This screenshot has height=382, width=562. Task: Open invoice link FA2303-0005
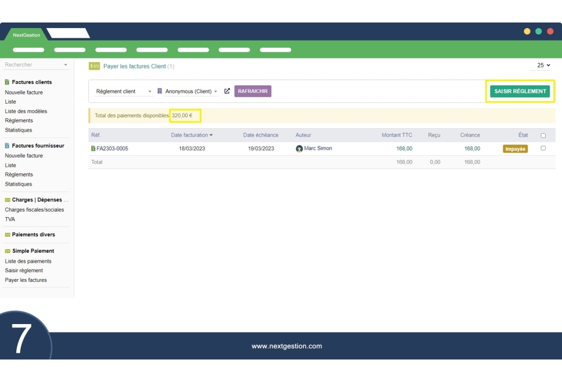[x=112, y=149]
